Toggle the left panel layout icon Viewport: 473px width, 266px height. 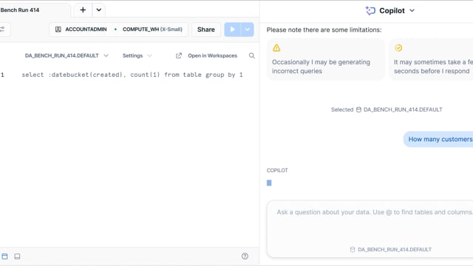[5, 256]
